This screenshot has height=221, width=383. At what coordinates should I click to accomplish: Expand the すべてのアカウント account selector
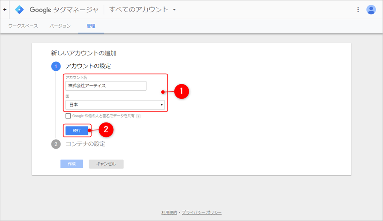[x=143, y=10]
